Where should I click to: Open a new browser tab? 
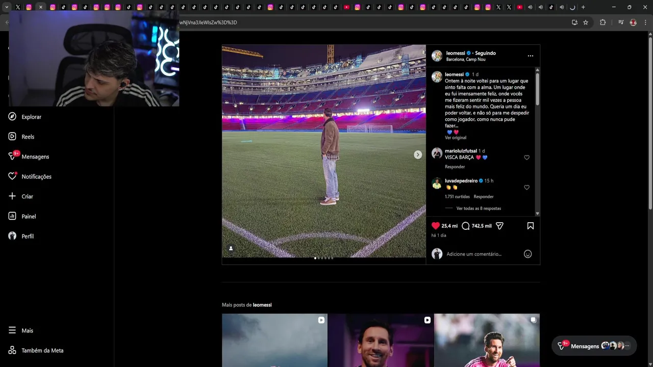coord(583,7)
